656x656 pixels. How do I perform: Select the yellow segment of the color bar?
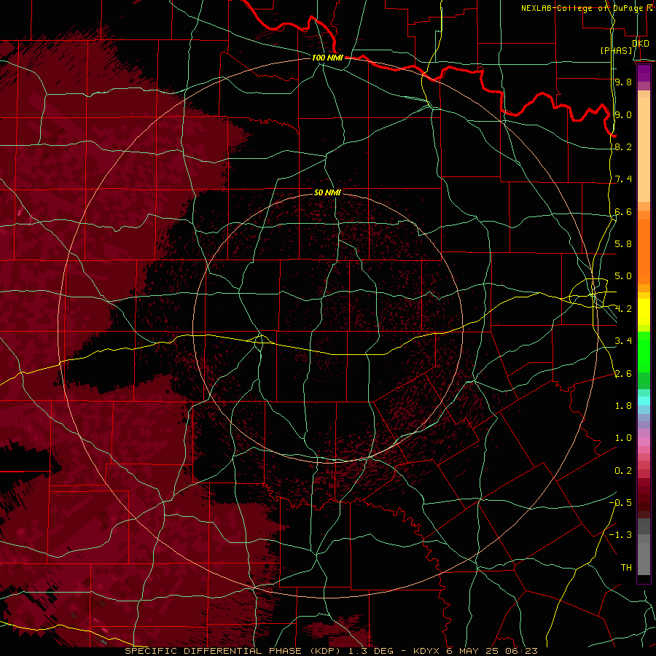coord(644,312)
